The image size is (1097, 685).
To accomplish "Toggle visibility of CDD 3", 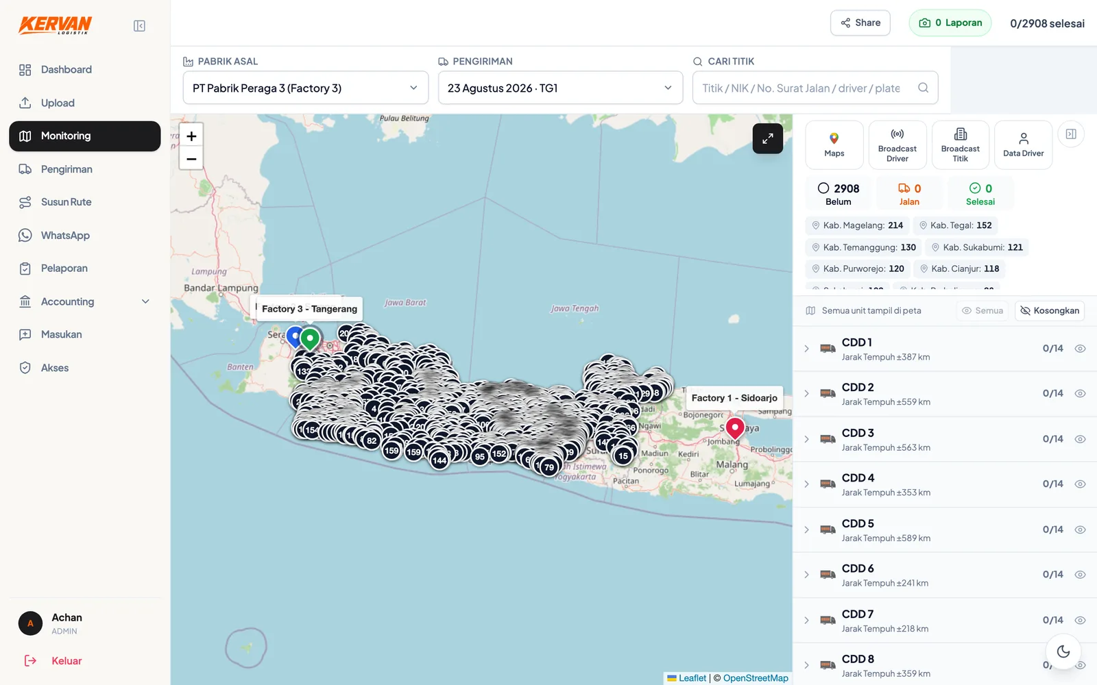I will [1080, 439].
